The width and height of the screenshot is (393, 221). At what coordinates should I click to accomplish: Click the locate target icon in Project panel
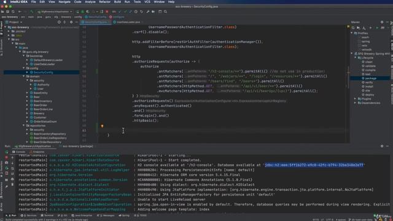[x=59, y=22]
